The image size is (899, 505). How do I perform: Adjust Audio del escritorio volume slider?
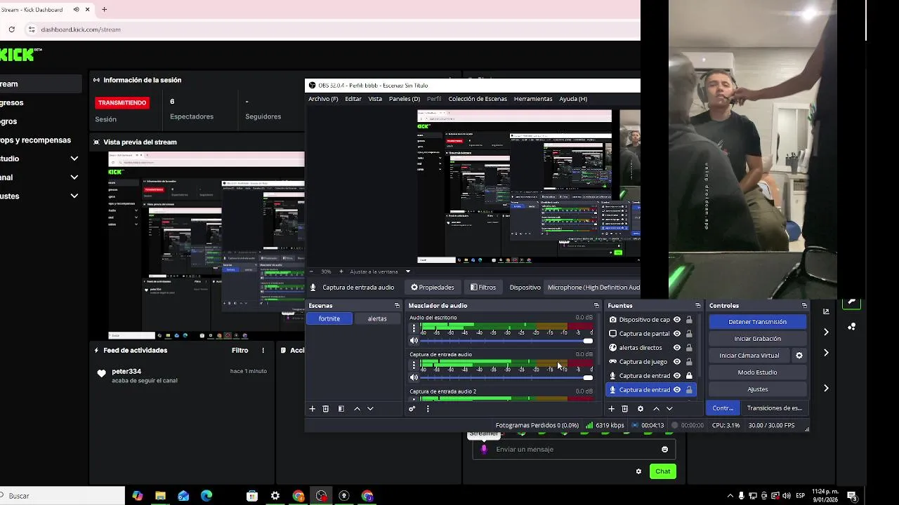click(x=506, y=341)
